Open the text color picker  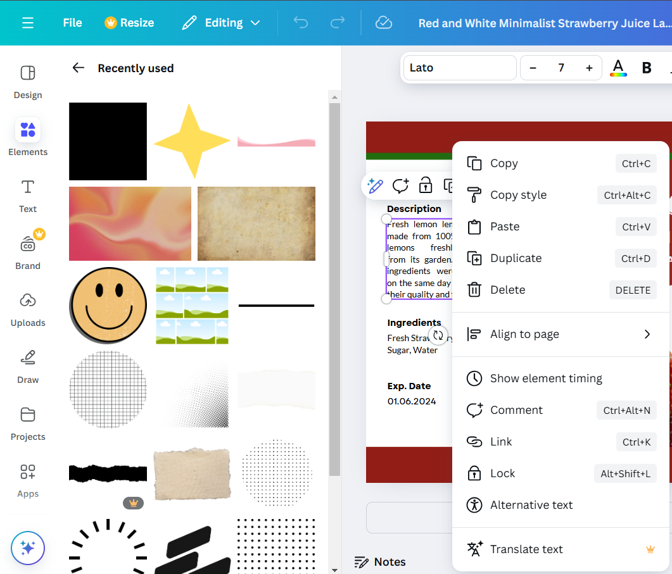618,68
